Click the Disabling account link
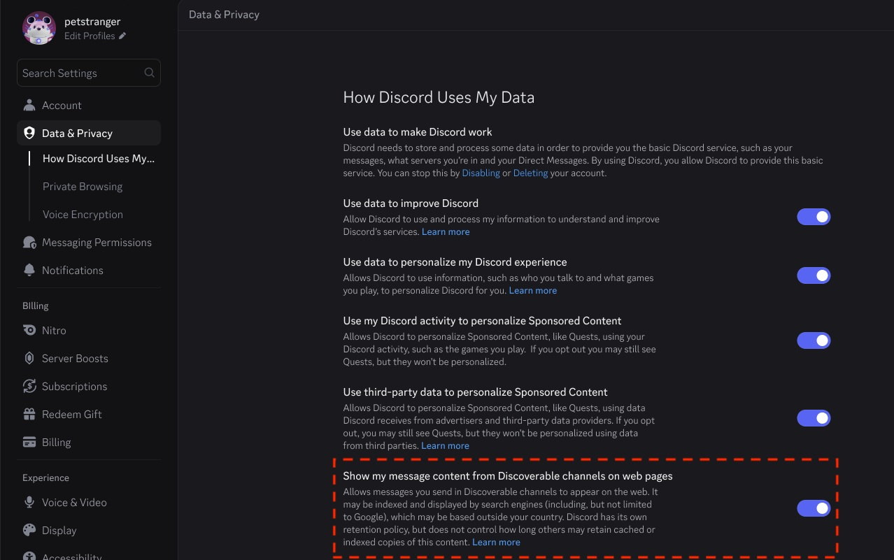894x560 pixels. pyautogui.click(x=481, y=173)
